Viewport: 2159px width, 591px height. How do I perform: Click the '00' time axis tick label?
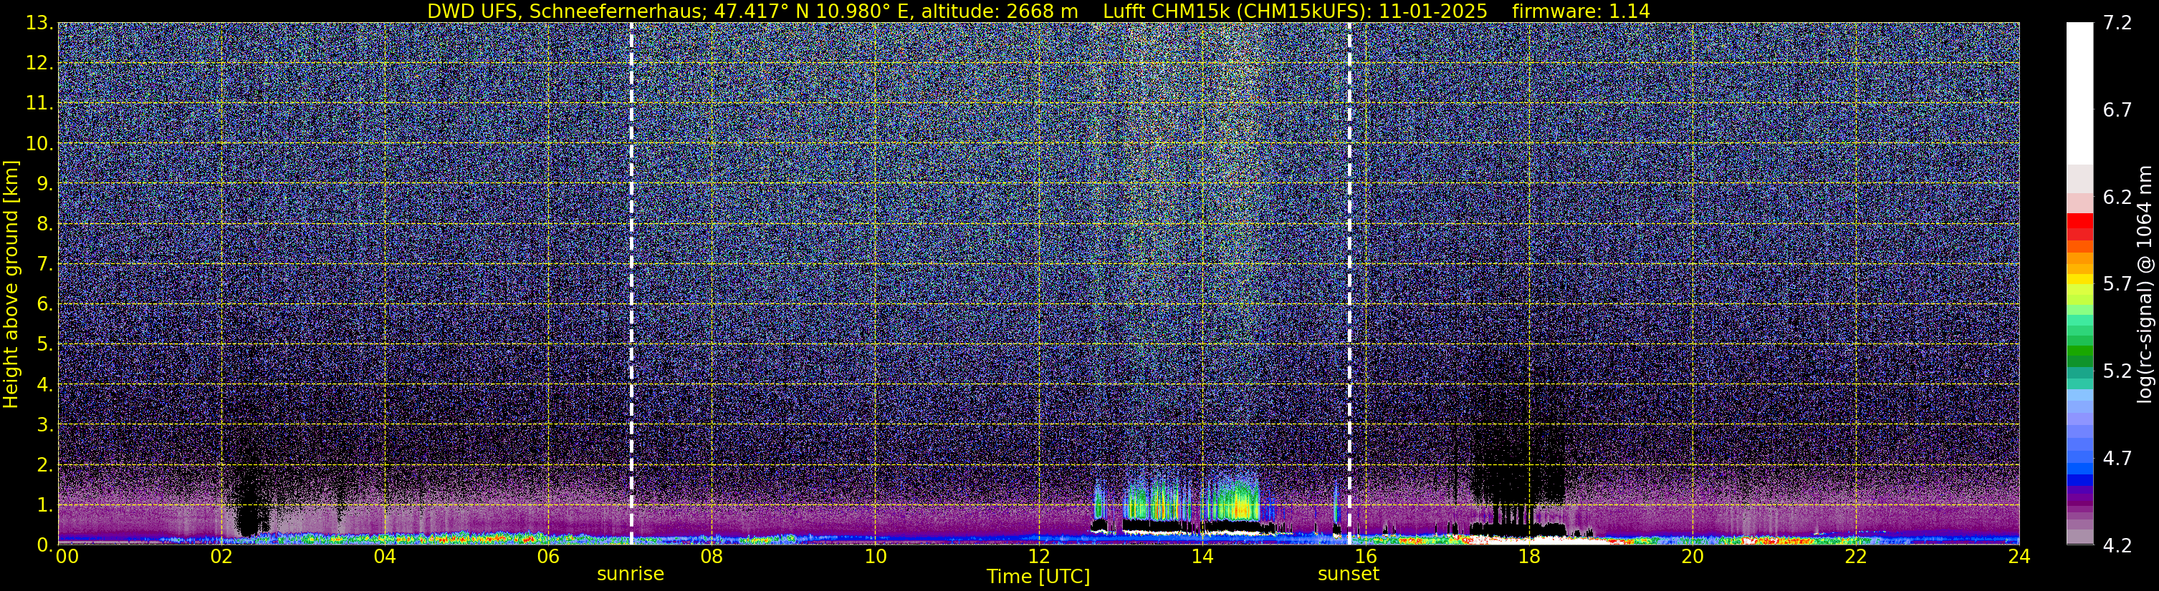tap(67, 557)
